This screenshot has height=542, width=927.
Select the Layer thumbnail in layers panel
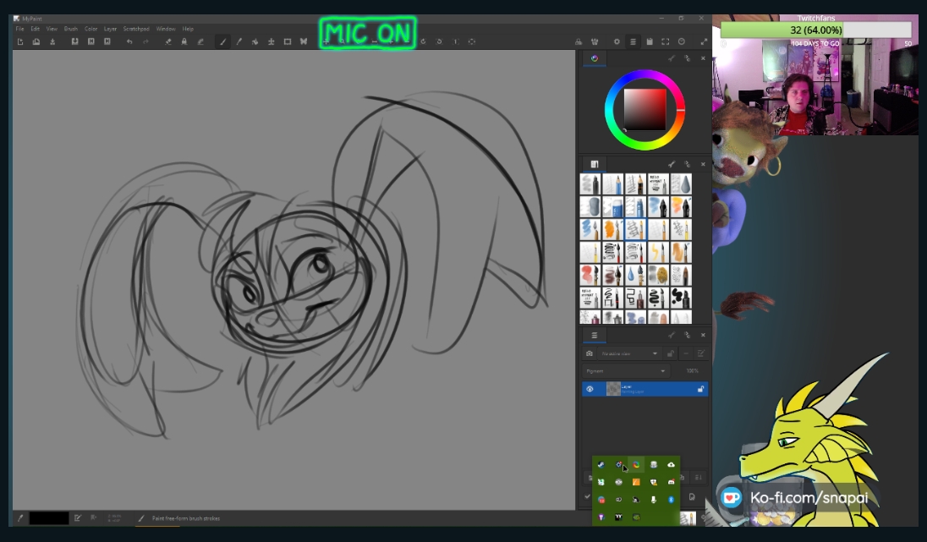click(x=613, y=389)
